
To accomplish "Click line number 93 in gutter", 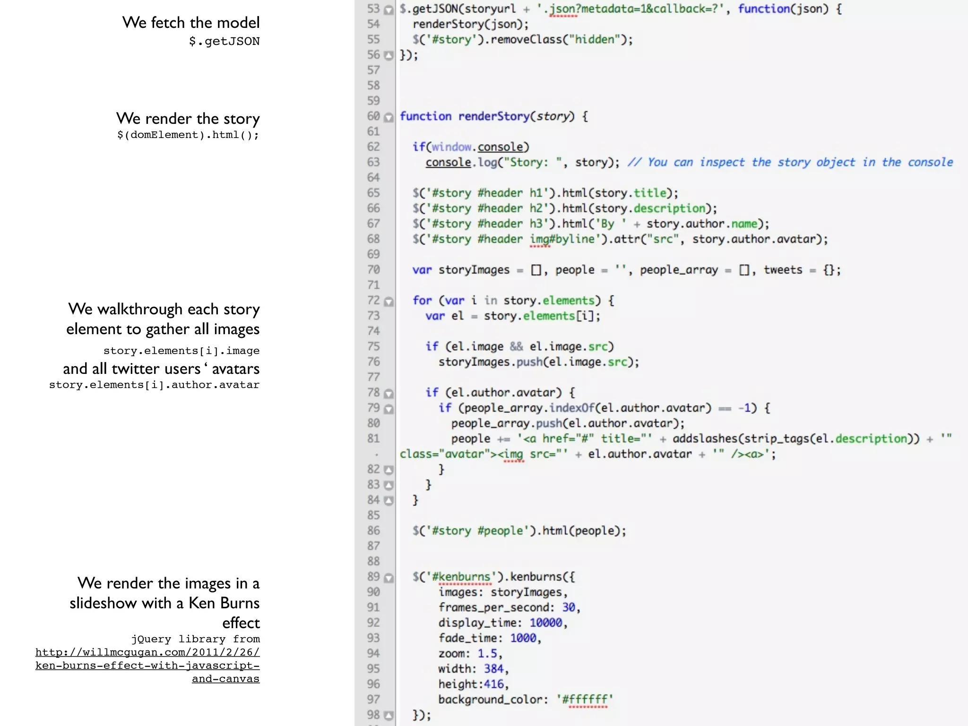I will (x=373, y=638).
